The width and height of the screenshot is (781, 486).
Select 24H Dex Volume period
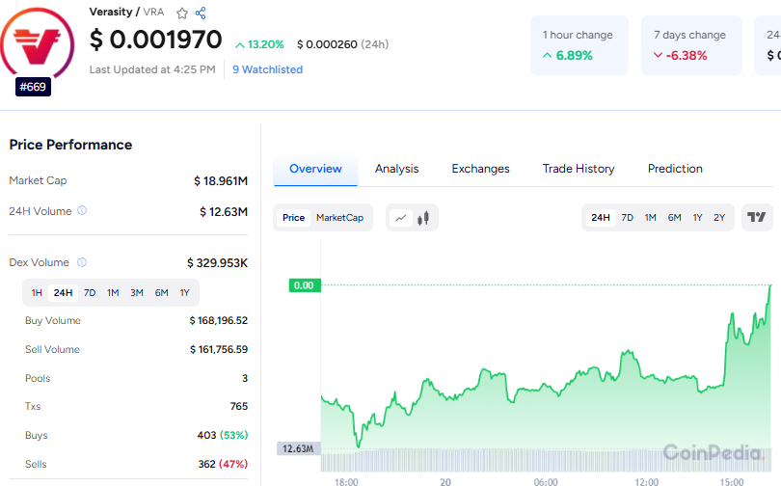pyautogui.click(x=64, y=293)
